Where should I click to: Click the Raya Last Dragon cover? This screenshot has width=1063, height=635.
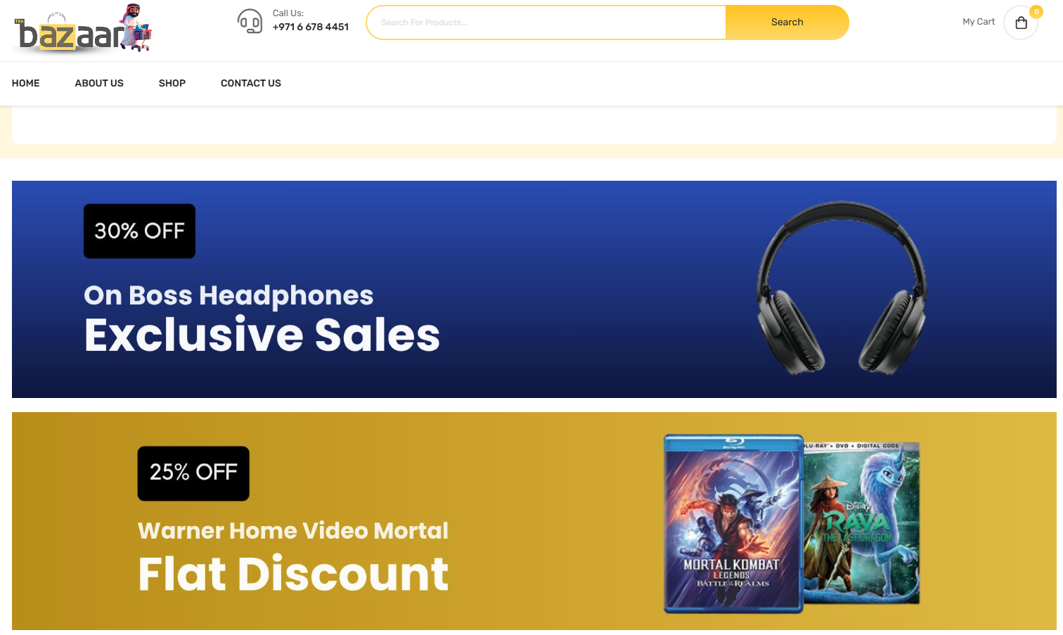861,523
